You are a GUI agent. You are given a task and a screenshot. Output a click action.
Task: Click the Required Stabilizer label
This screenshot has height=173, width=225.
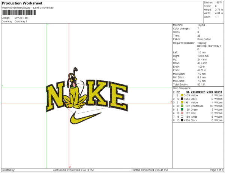pyautogui.click(x=184, y=43)
